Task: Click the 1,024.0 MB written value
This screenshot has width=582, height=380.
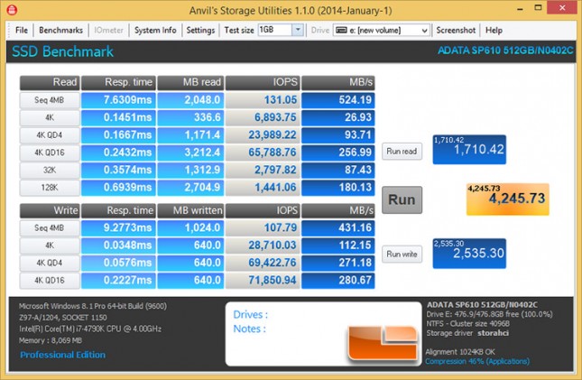Action: point(190,228)
